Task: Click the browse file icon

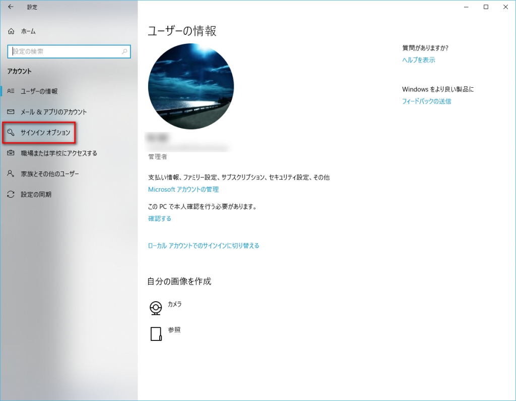Action: click(x=156, y=334)
